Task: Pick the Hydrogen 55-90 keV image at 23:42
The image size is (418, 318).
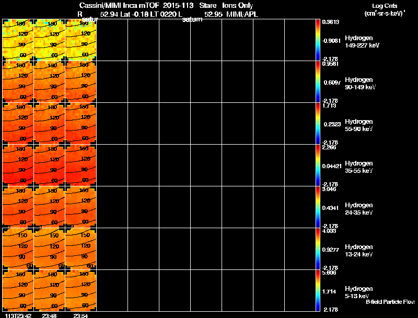Action: (18, 124)
